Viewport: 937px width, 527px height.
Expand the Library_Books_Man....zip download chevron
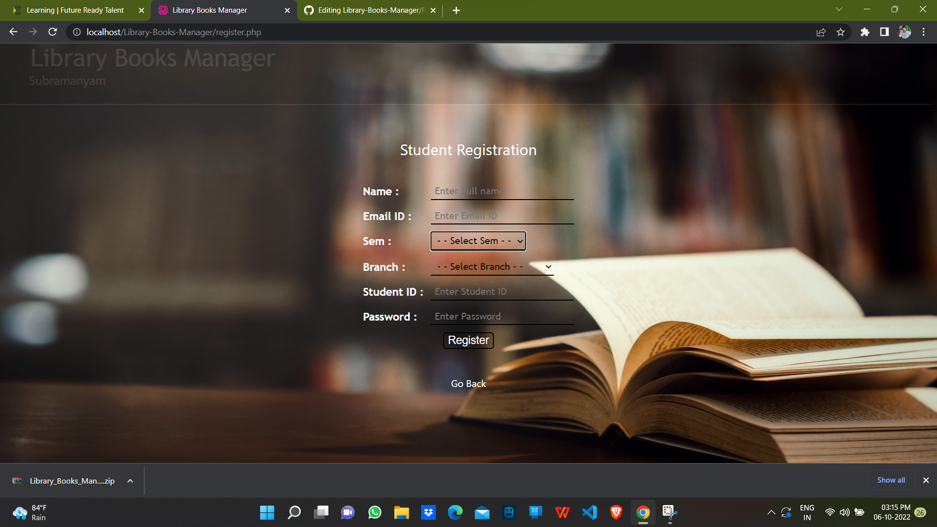[x=129, y=481]
